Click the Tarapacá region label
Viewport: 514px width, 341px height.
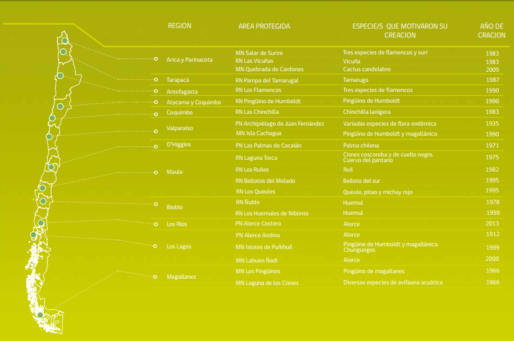pyautogui.click(x=178, y=80)
